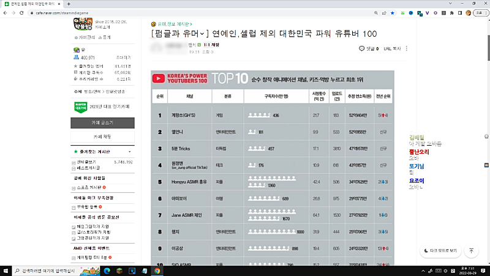The height and width of the screenshot is (276, 490).
Task: Click the Hongyu ASMR 홍유 channel cell
Action: coord(189,182)
